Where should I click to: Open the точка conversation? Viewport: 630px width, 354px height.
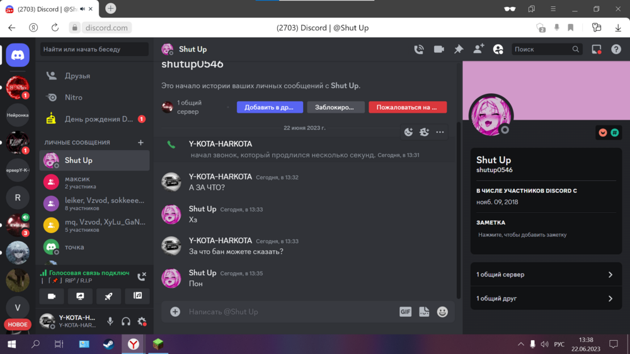point(94,247)
